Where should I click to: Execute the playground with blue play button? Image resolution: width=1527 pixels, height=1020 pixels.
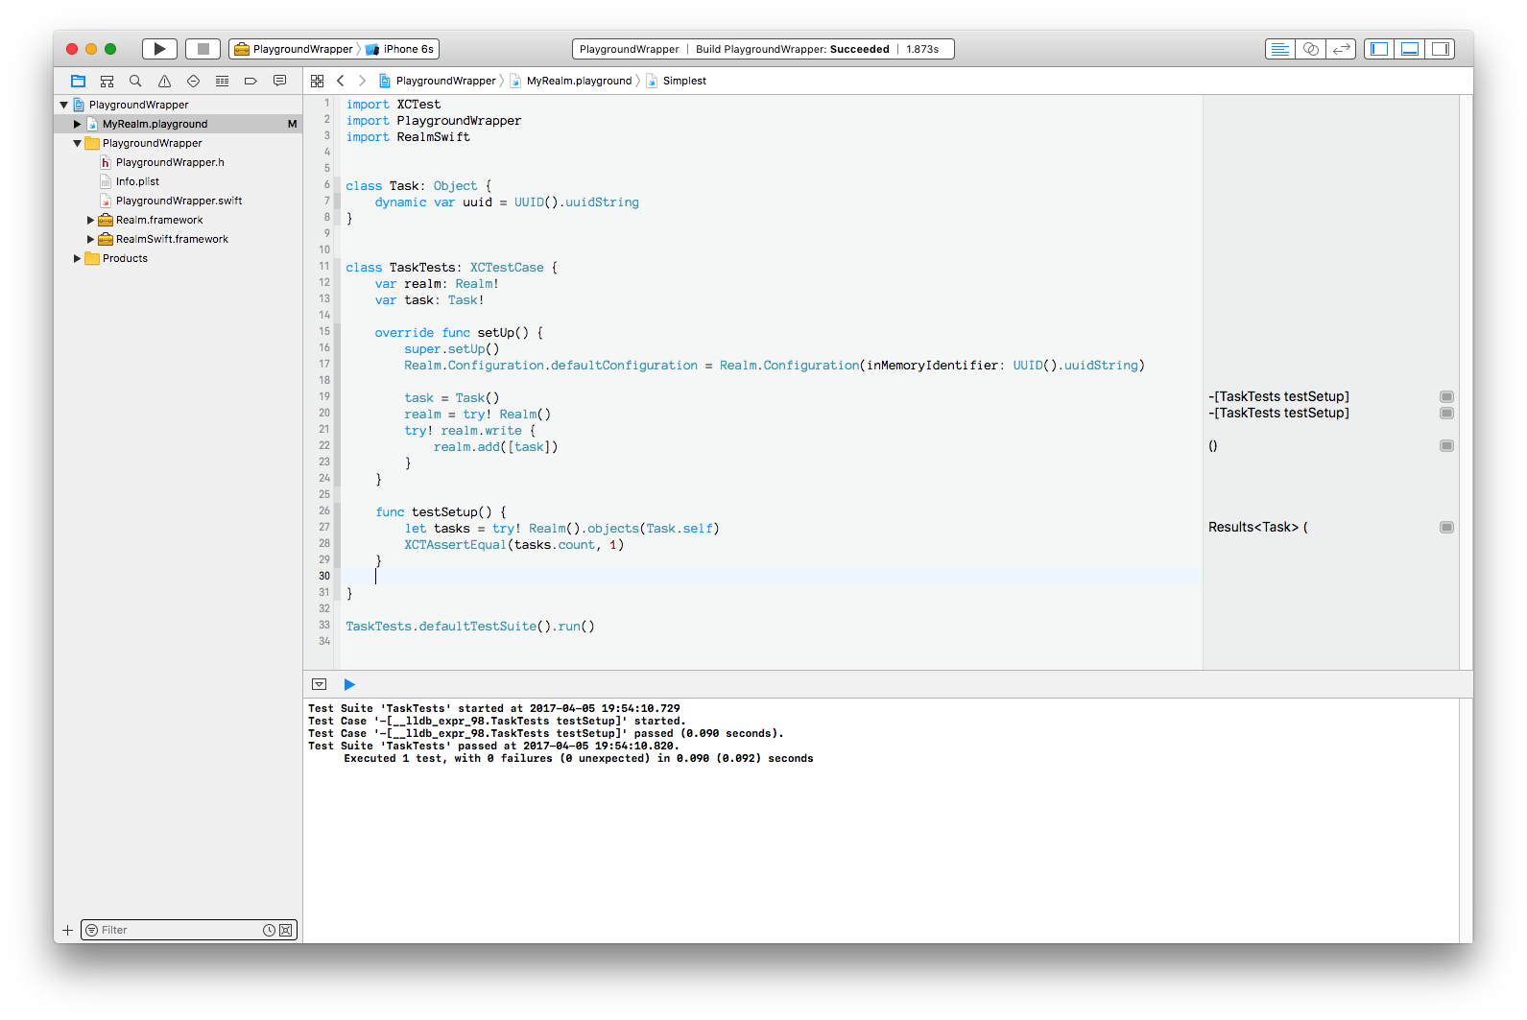(349, 684)
